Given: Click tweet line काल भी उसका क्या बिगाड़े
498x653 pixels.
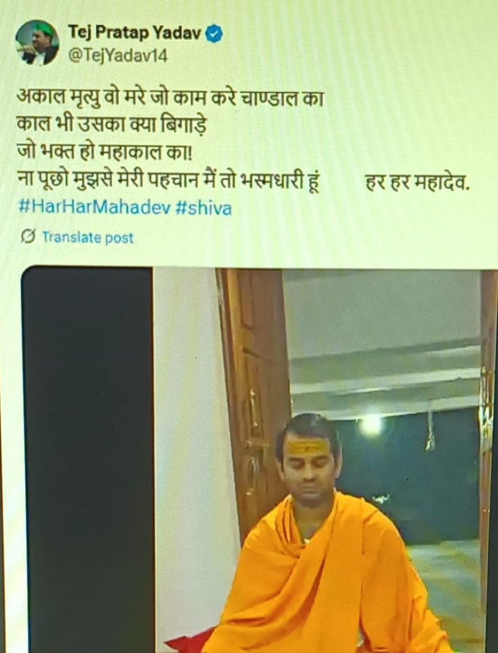Looking at the screenshot, I should tap(111, 126).
